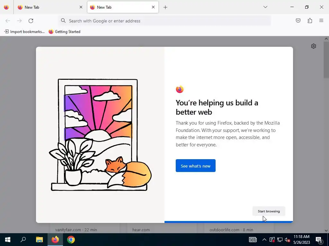Open Save to Pocket icon
The image size is (329, 246).
[x=298, y=20]
